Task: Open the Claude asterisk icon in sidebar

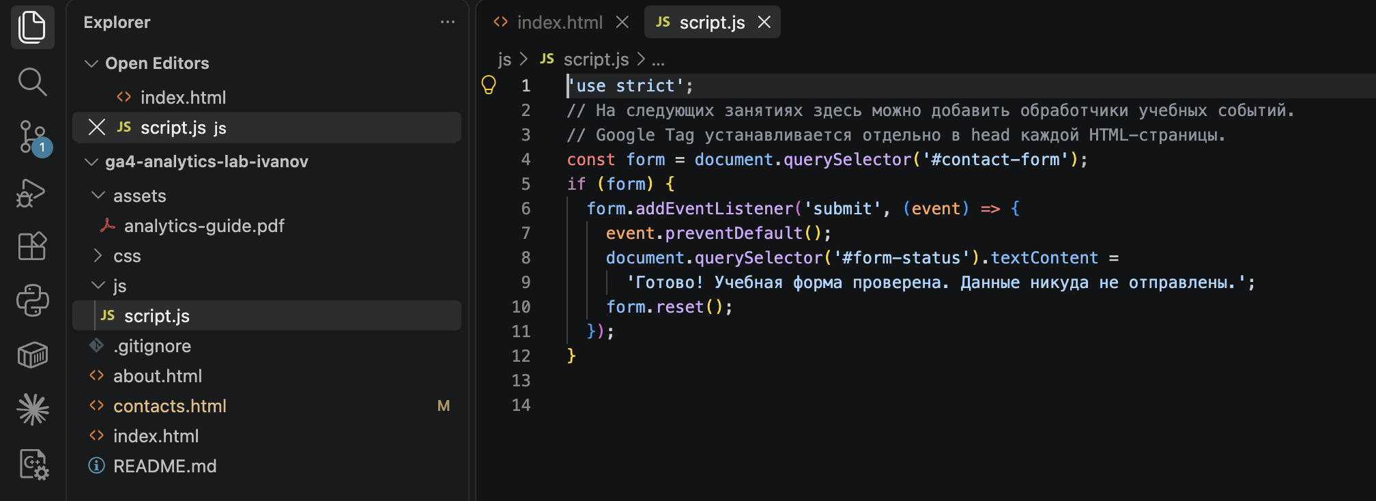Action: click(x=32, y=410)
